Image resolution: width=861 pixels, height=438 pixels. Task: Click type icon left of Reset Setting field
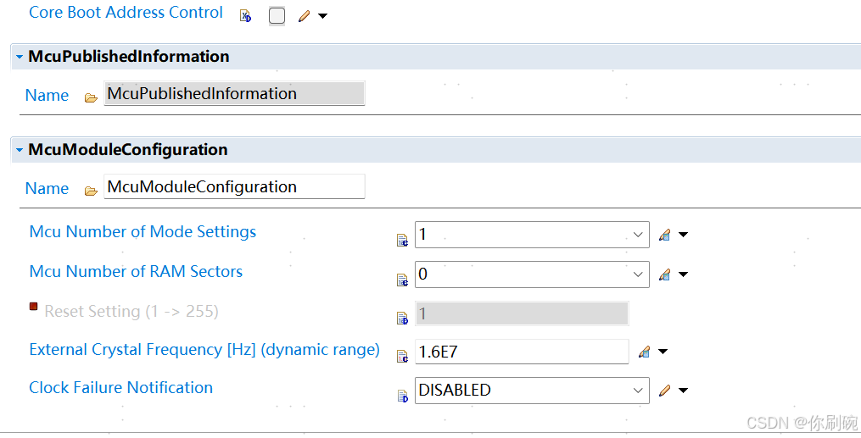point(402,318)
